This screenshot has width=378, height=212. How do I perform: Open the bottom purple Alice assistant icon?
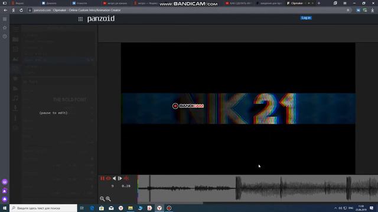click(5, 199)
